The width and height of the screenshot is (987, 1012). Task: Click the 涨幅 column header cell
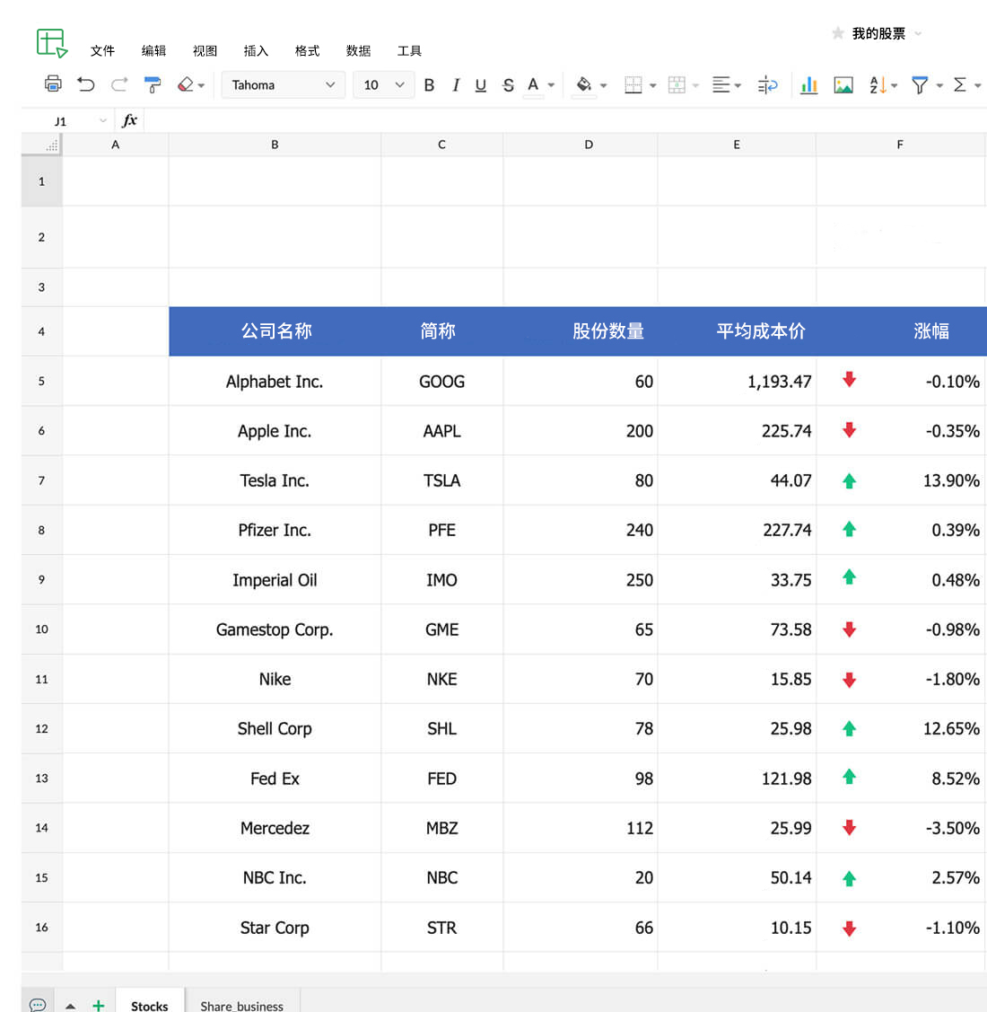point(930,331)
